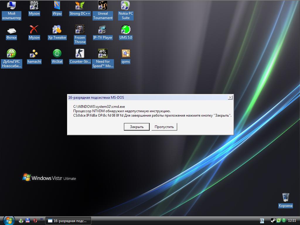
Task: Switch input language via EN indicator
Action: click(x=262, y=221)
